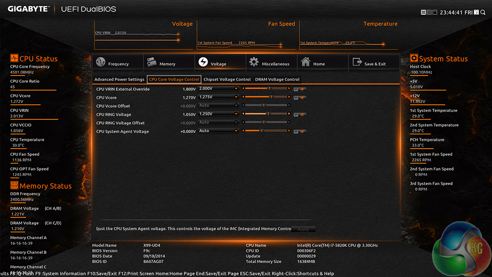Click the Miscellaneous gear icon
Image resolution: width=492 pixels, height=277 pixels.
pyautogui.click(x=254, y=63)
